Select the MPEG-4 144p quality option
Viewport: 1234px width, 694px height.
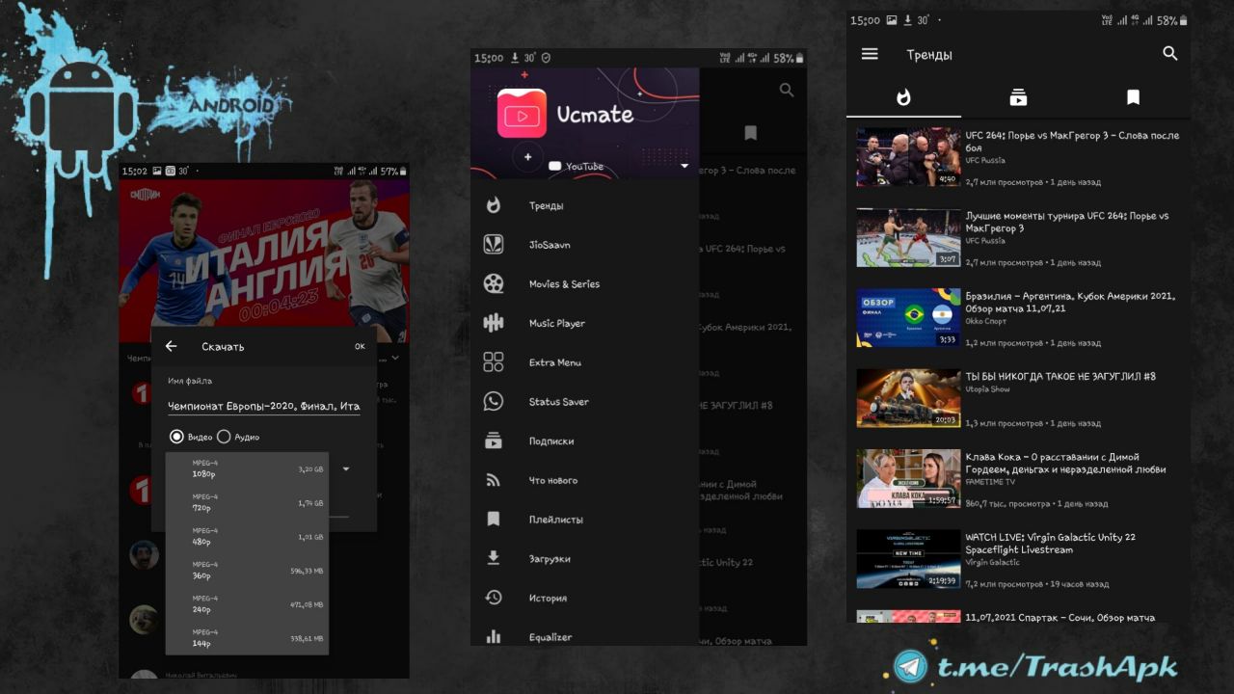pyautogui.click(x=247, y=638)
